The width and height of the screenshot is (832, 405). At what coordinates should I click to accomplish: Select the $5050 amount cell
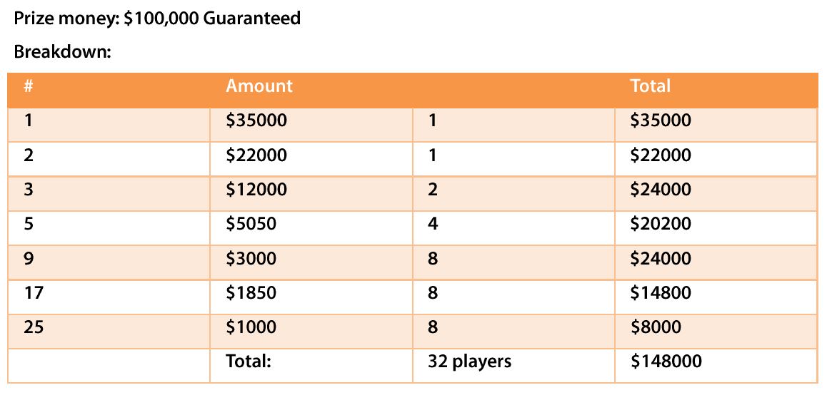click(251, 224)
